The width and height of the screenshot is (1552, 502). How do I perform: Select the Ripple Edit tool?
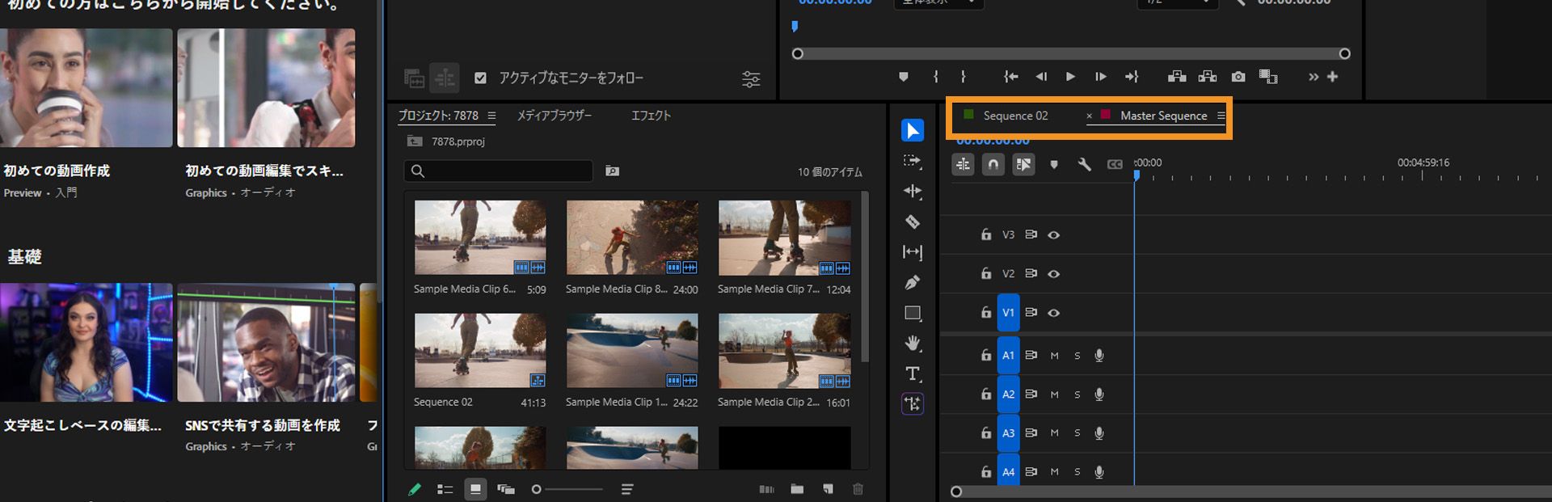pos(913,191)
